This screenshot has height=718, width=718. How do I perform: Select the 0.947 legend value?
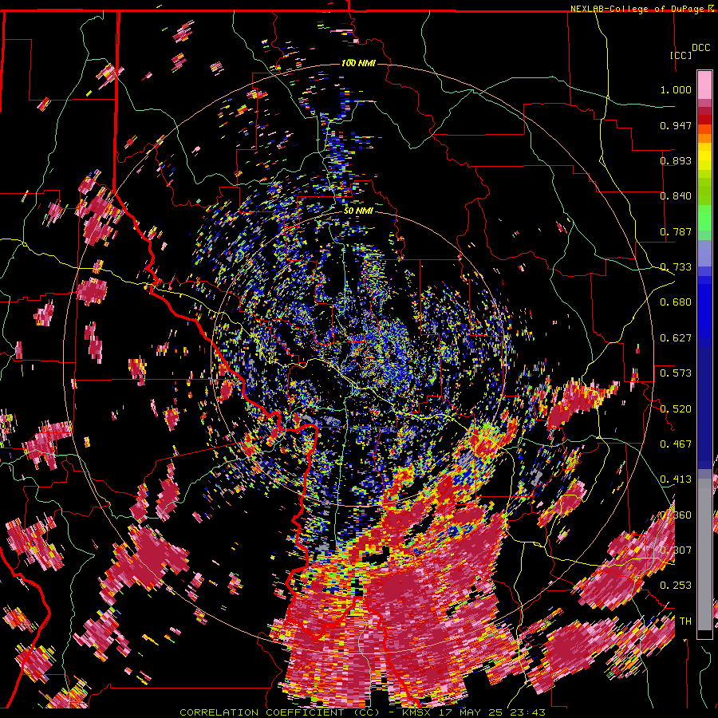tap(676, 125)
